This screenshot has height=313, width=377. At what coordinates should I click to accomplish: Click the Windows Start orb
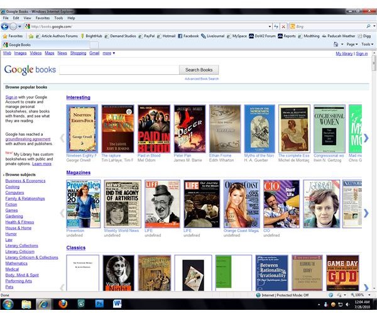tap(8, 304)
